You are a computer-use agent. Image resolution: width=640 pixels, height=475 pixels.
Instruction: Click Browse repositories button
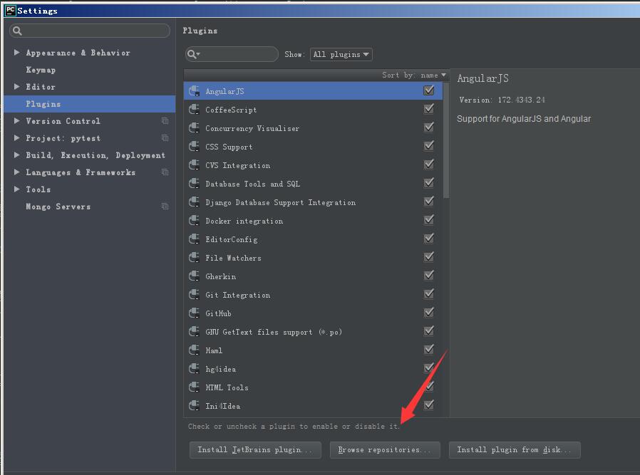point(385,450)
